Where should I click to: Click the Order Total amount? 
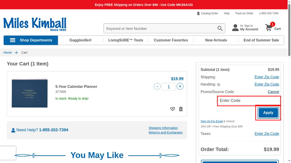271,149
